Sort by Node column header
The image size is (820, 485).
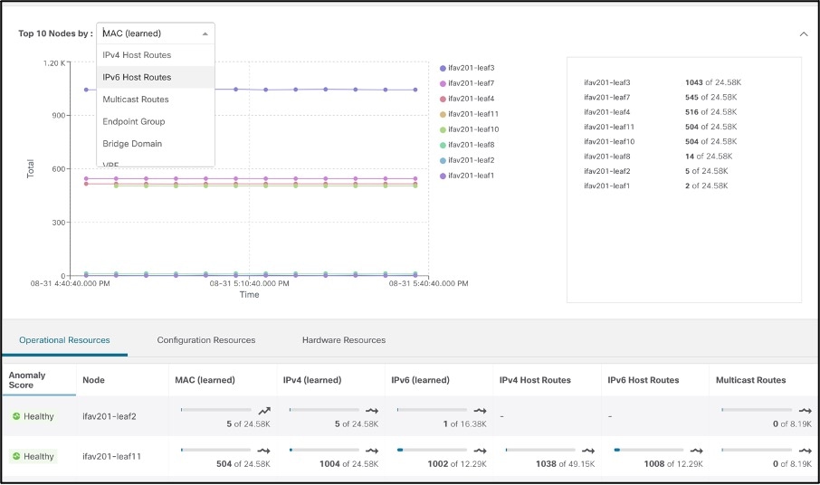click(122, 380)
